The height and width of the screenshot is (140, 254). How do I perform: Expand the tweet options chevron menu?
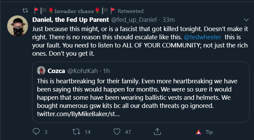coord(246,20)
